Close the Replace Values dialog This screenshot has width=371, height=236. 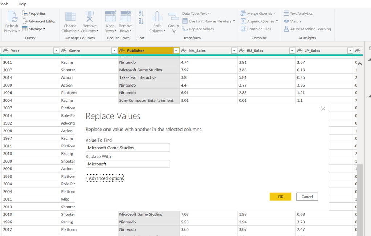click(x=323, y=109)
